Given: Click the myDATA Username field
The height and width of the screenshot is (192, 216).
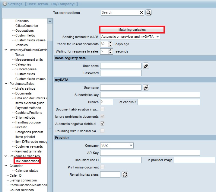Looking at the screenshot, I should point(121,87).
